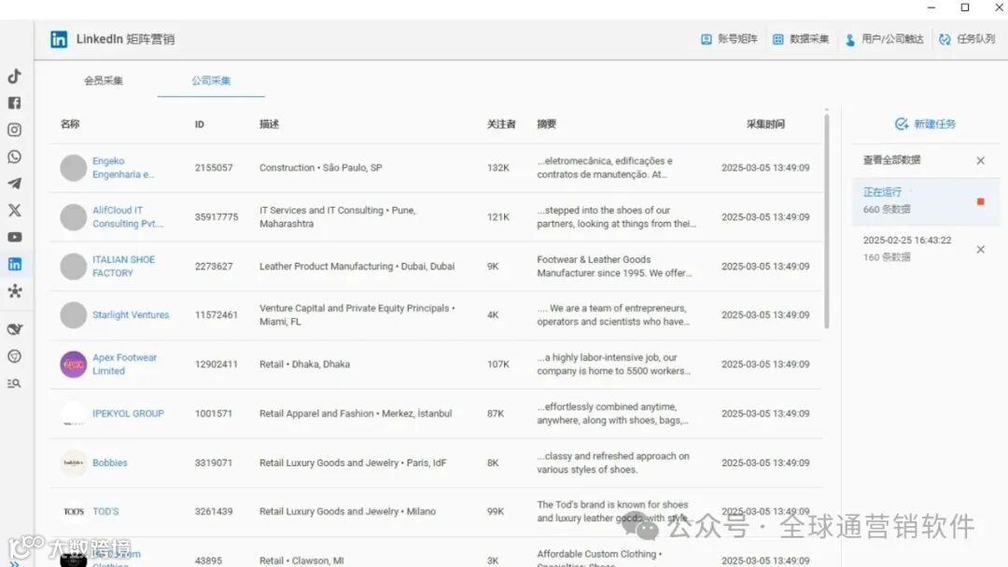
Task: Create a new task with 新建任务
Action: (925, 124)
